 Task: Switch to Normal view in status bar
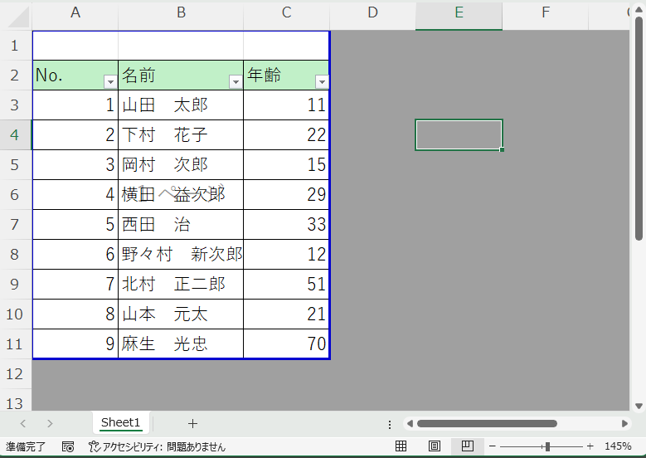(401, 446)
